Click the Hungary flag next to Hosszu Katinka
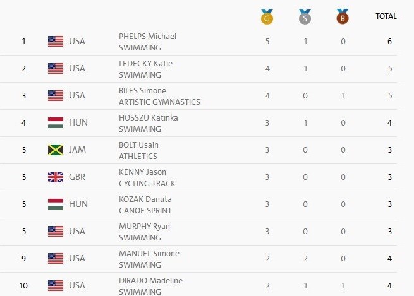 pos(56,123)
